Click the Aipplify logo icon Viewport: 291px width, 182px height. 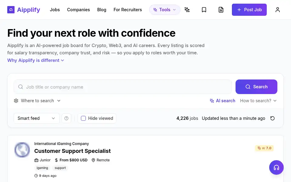pos(11,10)
